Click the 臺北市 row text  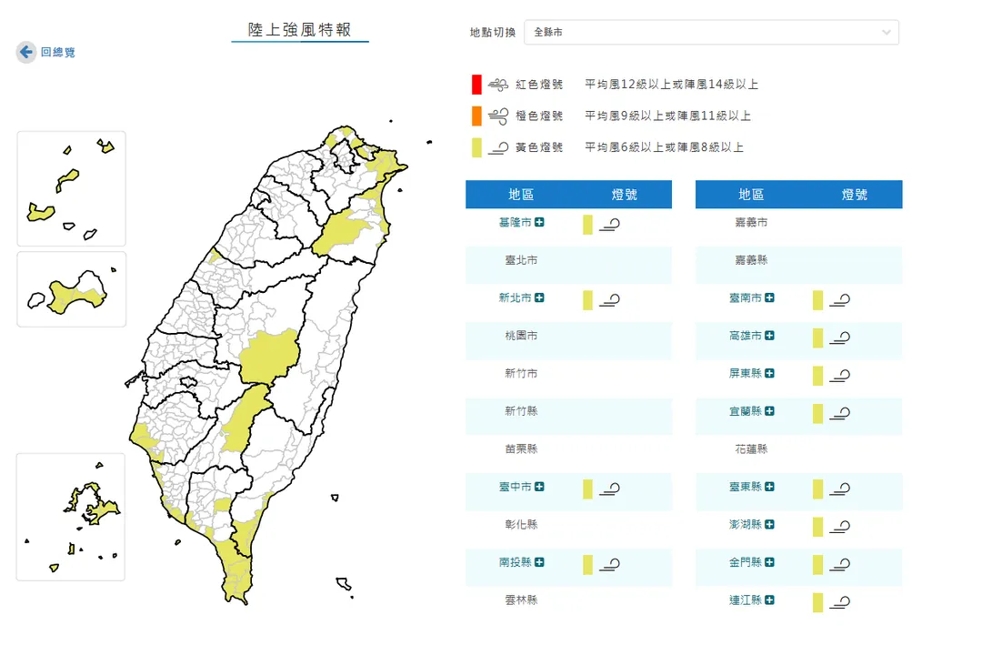point(521,260)
